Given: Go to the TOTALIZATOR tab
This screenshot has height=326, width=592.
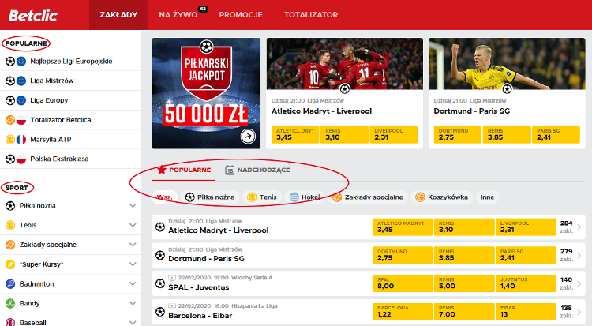Looking at the screenshot, I should [311, 15].
